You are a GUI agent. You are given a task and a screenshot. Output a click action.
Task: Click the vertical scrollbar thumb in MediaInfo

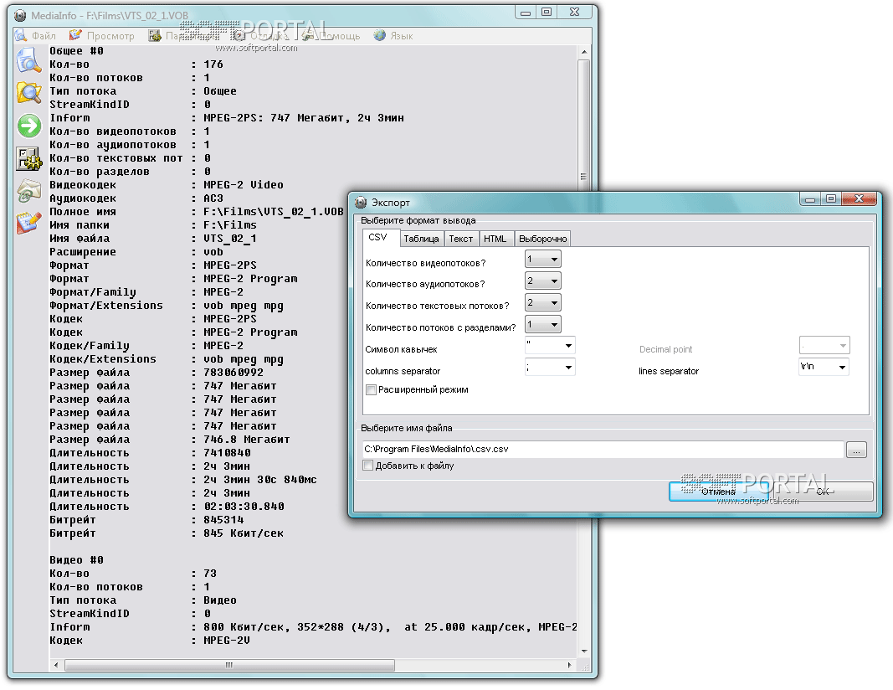click(x=583, y=178)
